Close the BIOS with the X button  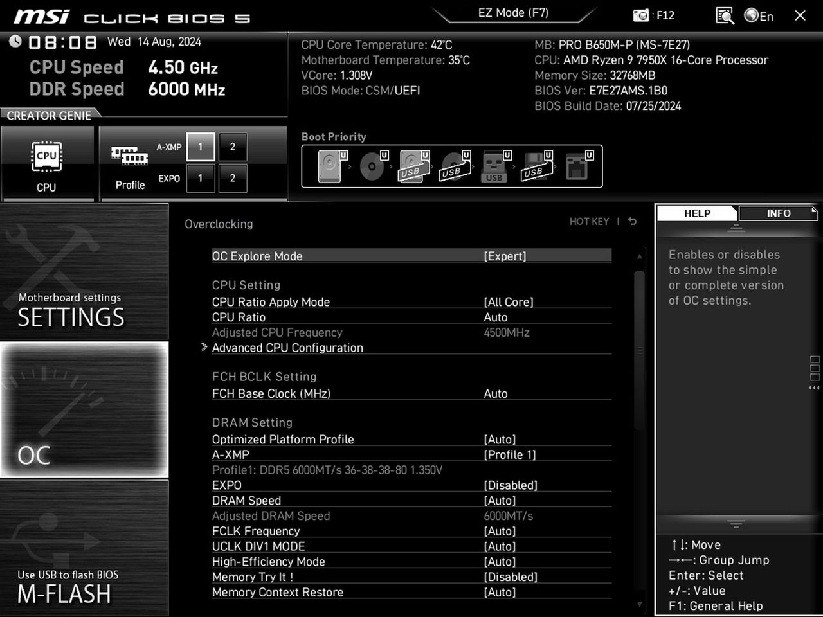tap(800, 15)
